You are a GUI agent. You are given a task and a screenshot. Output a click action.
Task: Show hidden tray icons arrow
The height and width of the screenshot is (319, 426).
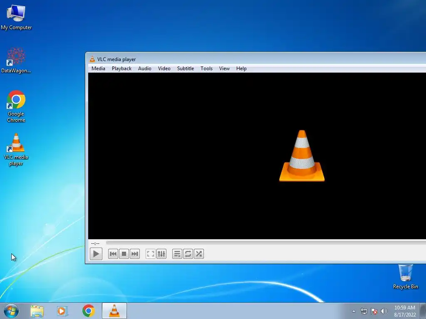(354, 311)
